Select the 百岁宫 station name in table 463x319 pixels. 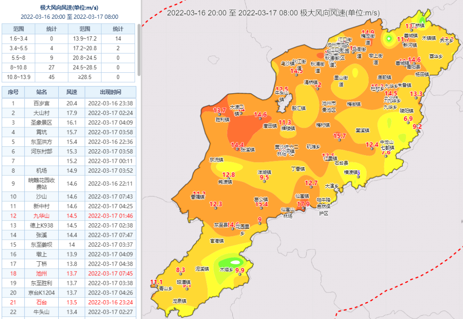pos(42,103)
